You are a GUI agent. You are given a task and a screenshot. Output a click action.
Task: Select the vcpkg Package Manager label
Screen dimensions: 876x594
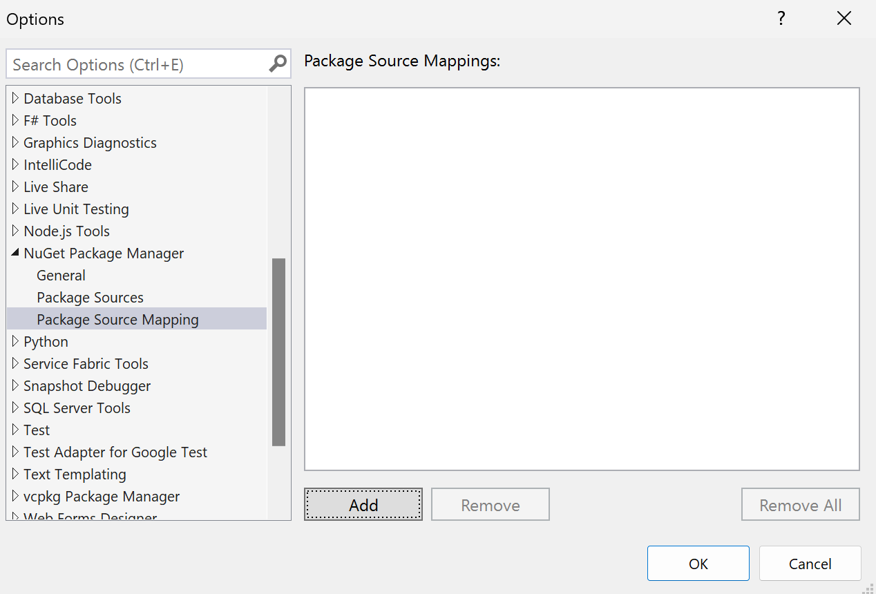(x=102, y=496)
